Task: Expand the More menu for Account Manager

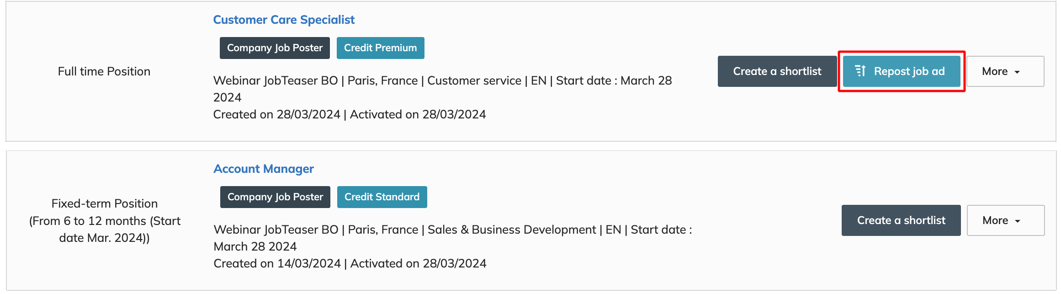Action: [1005, 220]
